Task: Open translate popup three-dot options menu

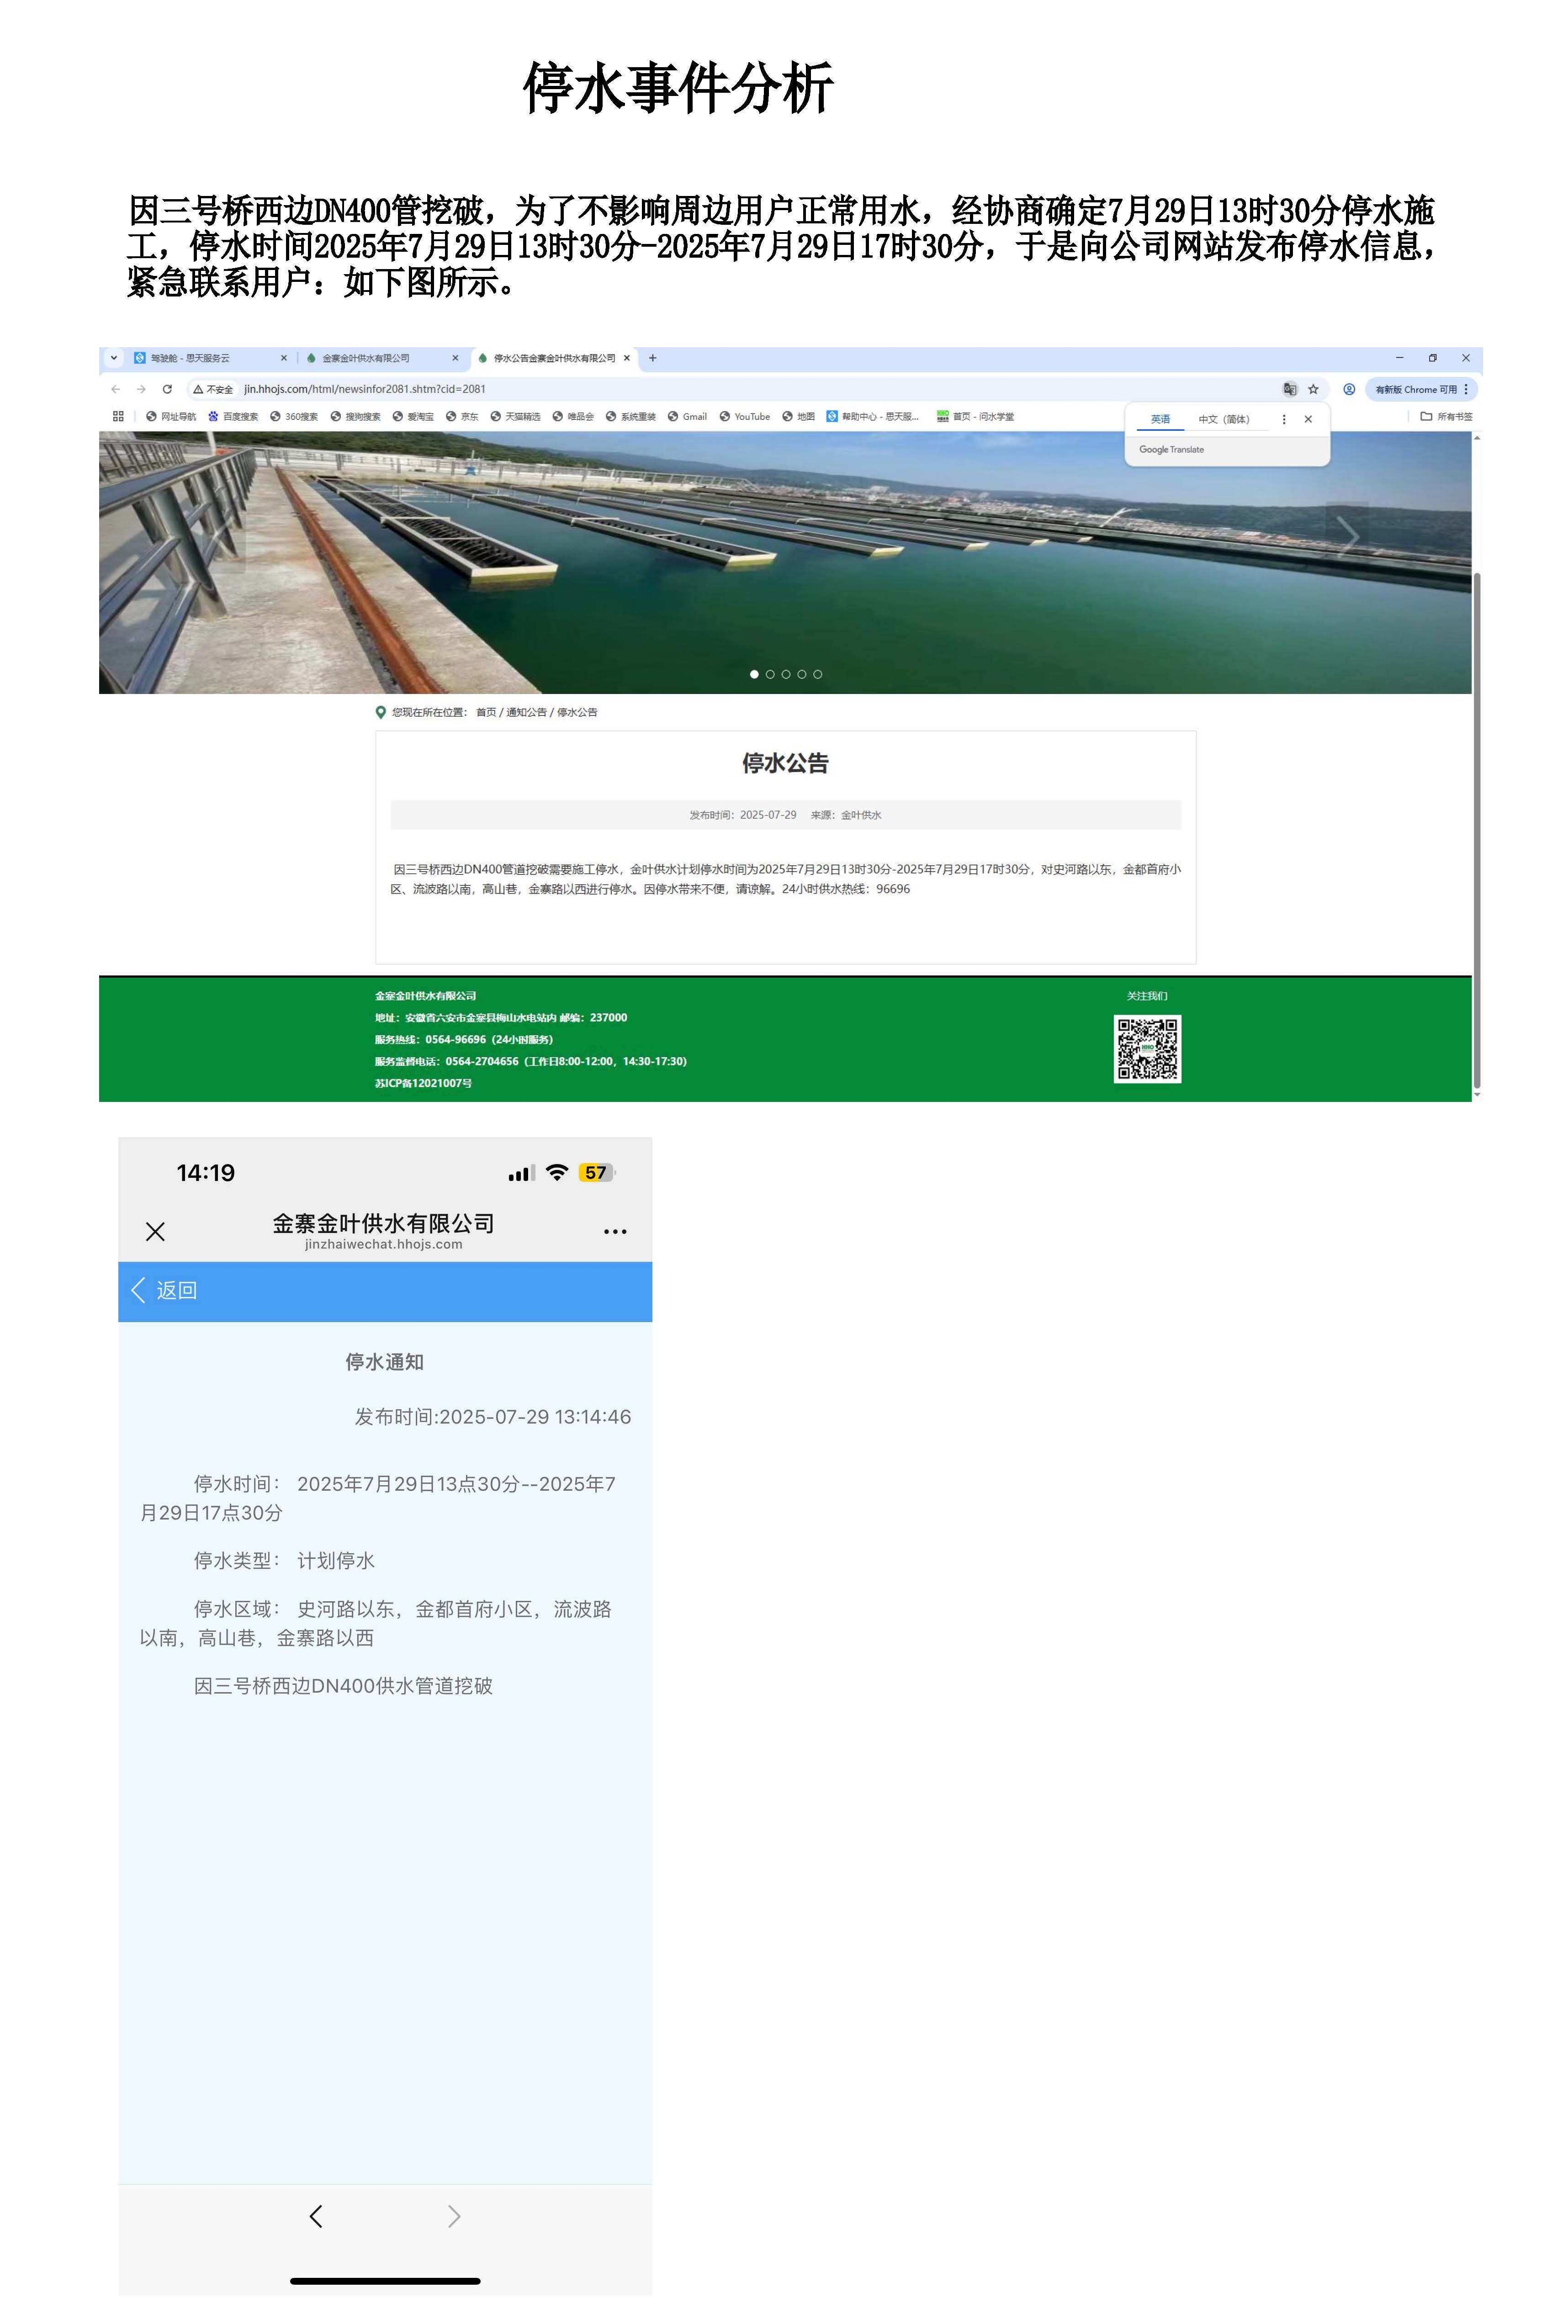Action: click(1284, 419)
